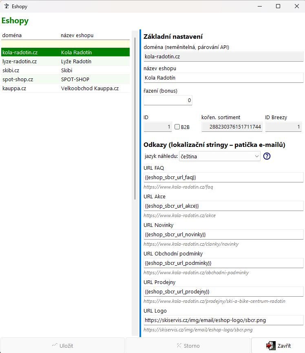
Task: Click the Storno button
Action: [188, 346]
